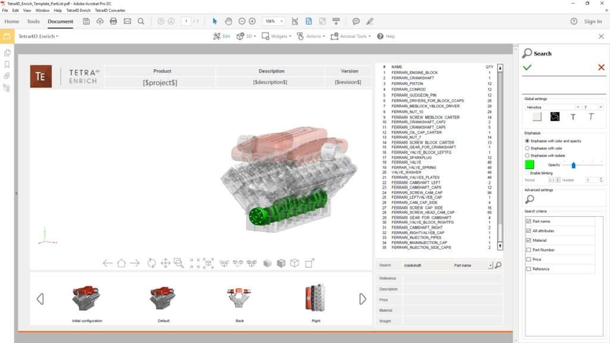
Task: Open the Tetra4D Enrich dropdown
Action: [38, 36]
